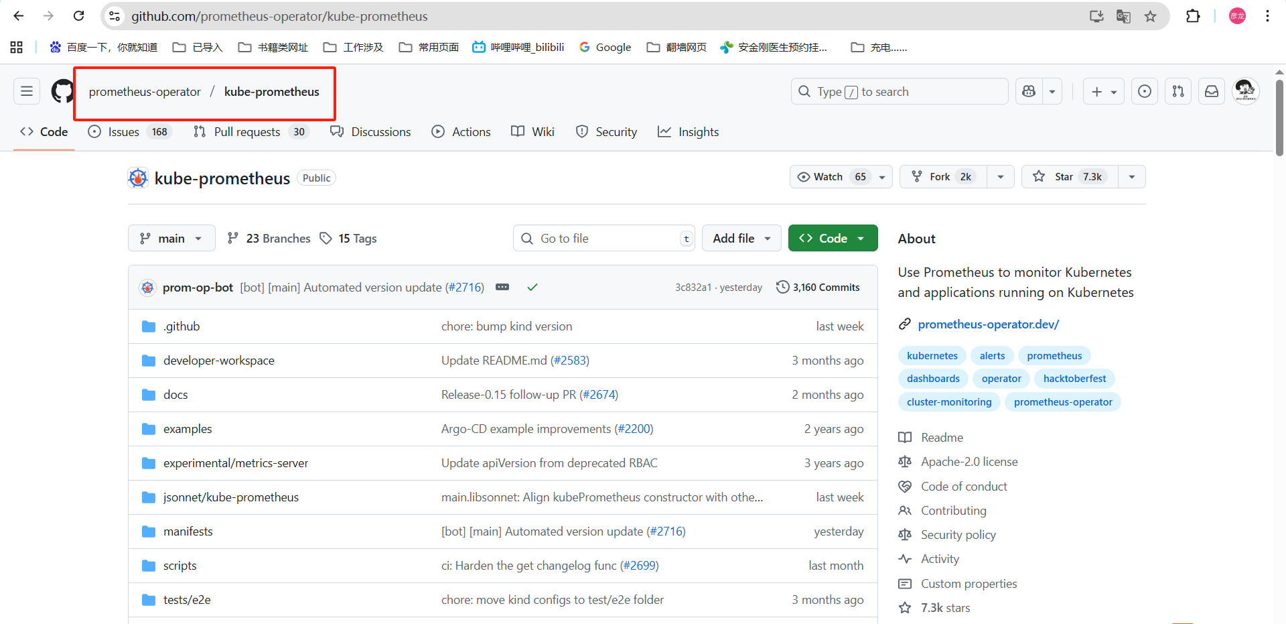The image size is (1286, 624).
Task: View 3,160 Commits history
Action: pos(818,287)
